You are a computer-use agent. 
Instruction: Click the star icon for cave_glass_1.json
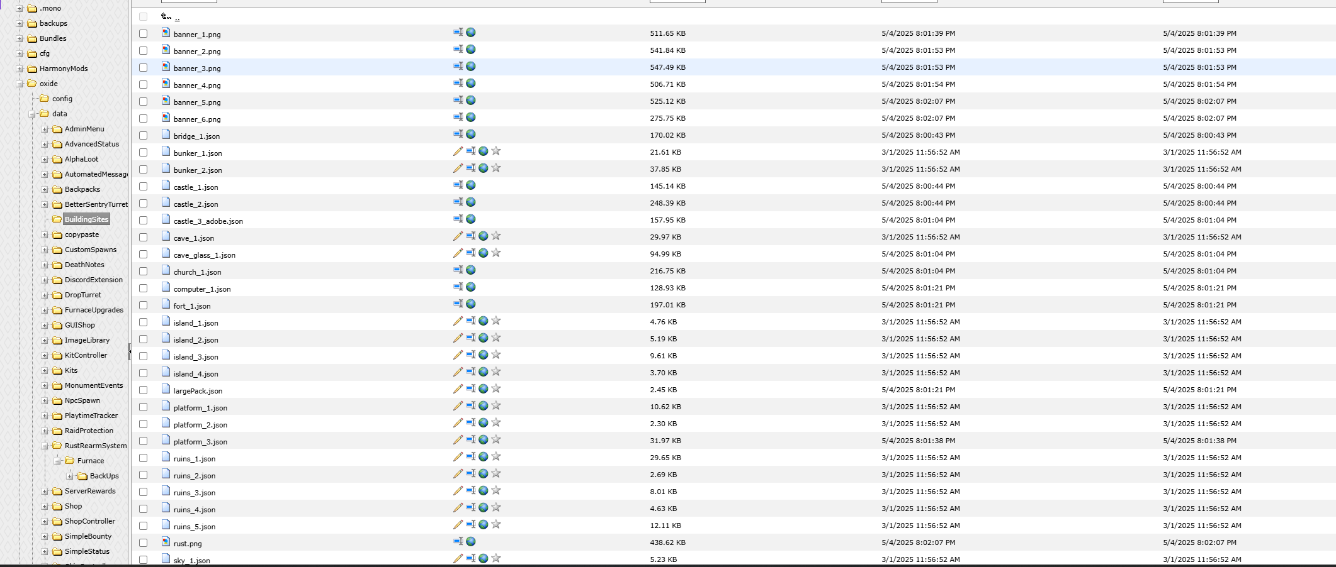[x=496, y=253]
